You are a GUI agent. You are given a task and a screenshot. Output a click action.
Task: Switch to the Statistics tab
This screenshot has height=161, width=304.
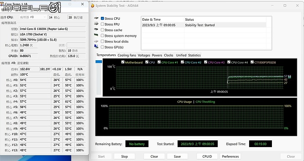(194, 55)
